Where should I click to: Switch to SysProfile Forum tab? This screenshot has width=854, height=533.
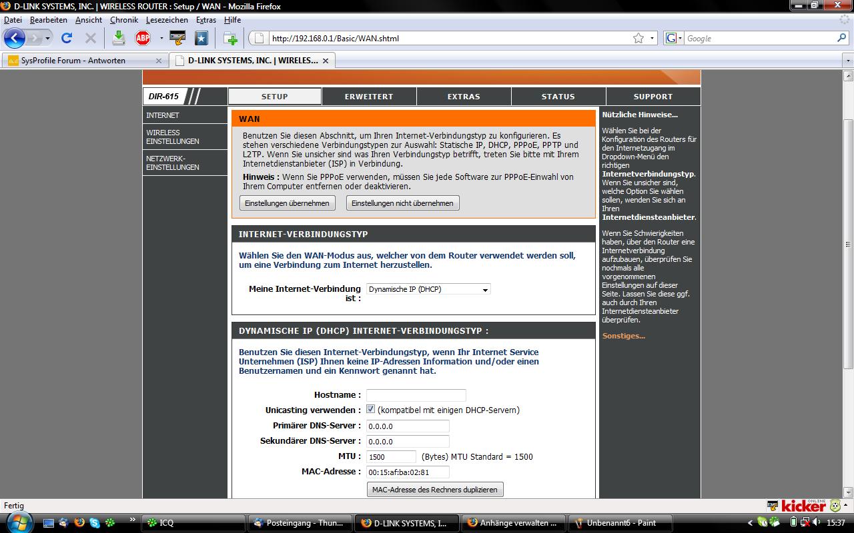click(85, 60)
